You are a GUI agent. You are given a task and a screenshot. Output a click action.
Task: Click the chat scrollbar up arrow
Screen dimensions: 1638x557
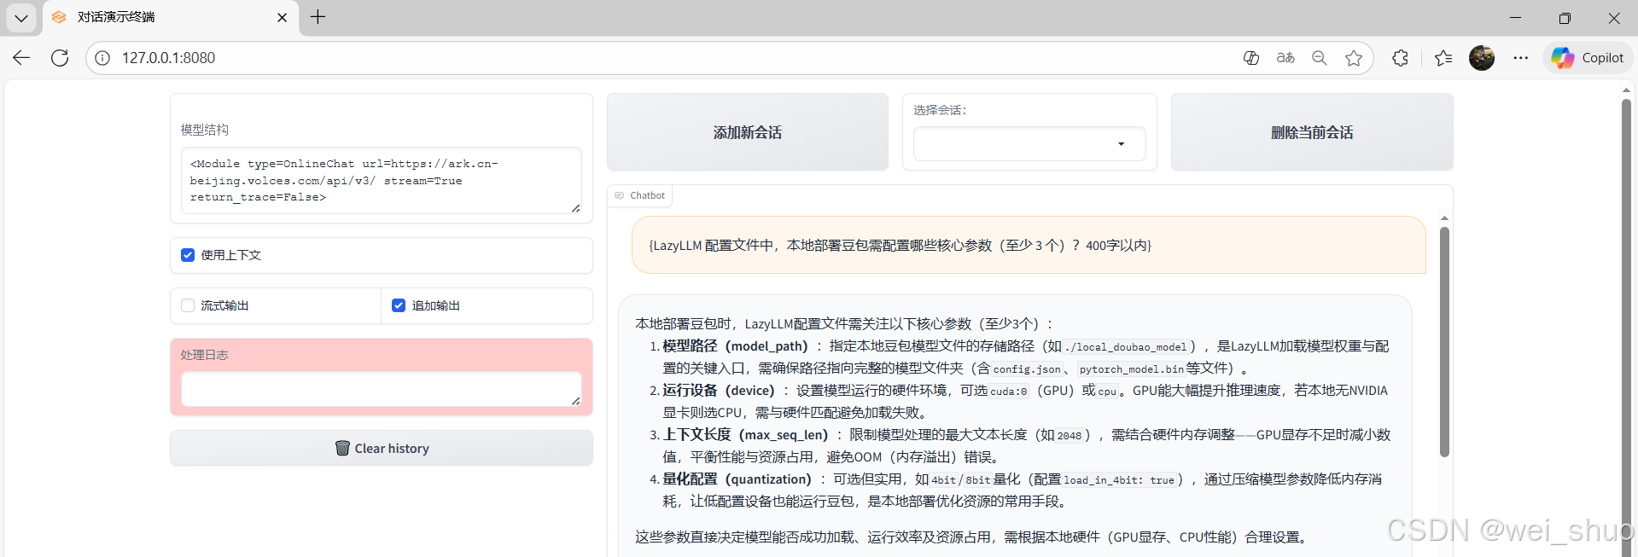point(1444,219)
